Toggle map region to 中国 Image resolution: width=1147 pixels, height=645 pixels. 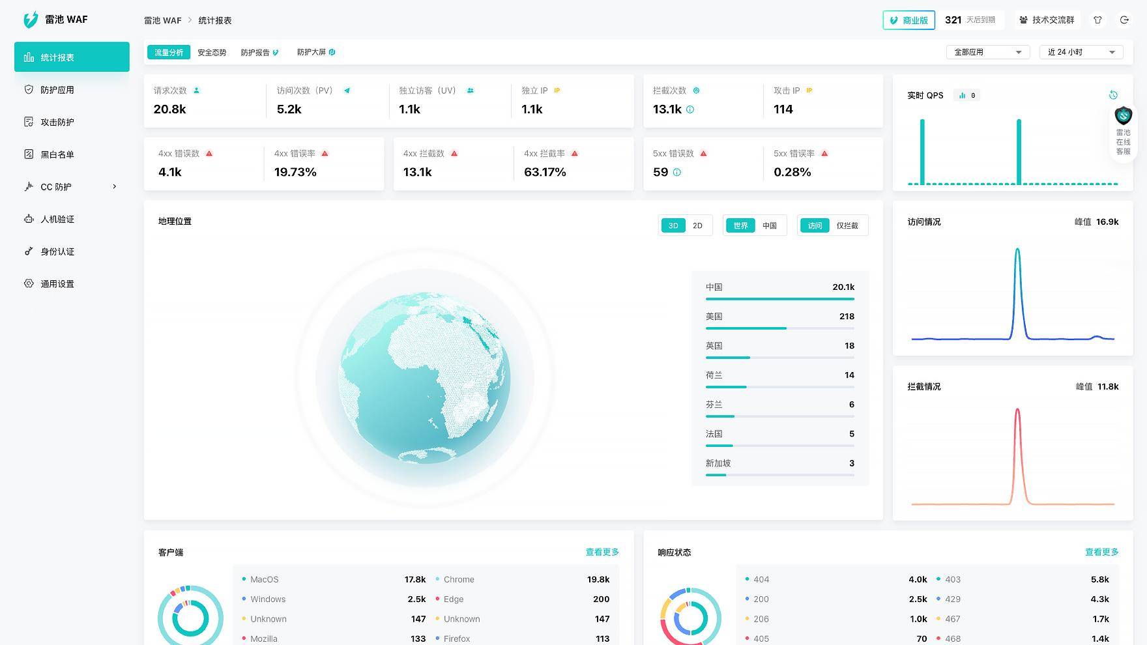pos(770,225)
